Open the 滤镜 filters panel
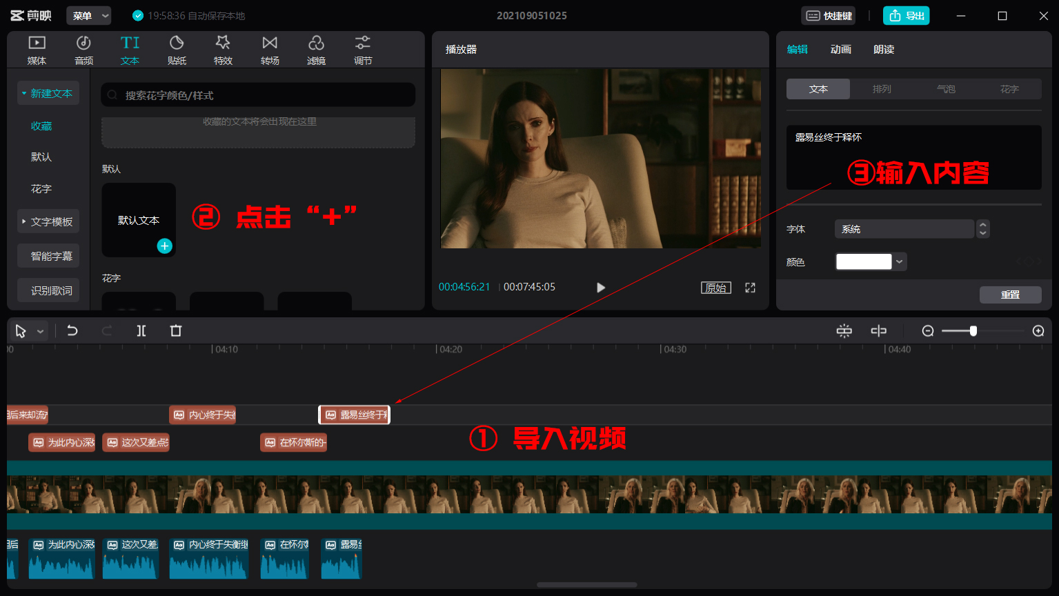1059x596 pixels. tap(316, 48)
